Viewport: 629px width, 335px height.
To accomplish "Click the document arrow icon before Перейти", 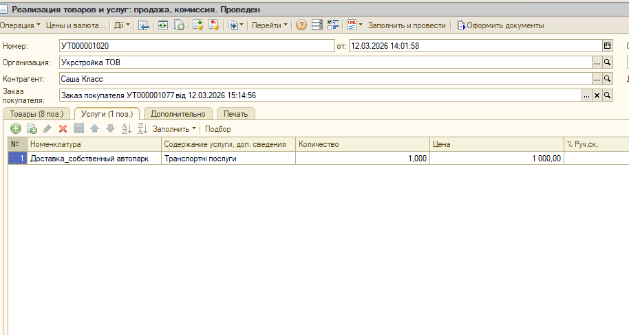I will [x=233, y=25].
